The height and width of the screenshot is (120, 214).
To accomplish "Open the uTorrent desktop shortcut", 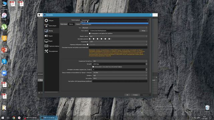I will (x=4, y=27).
